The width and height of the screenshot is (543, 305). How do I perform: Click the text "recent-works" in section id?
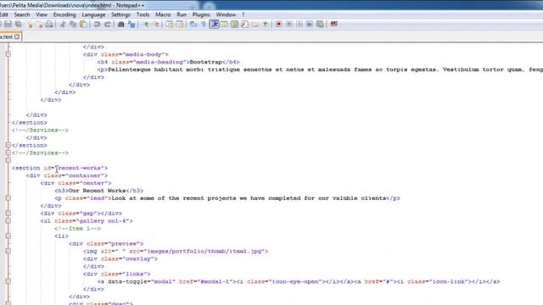[x=79, y=168]
